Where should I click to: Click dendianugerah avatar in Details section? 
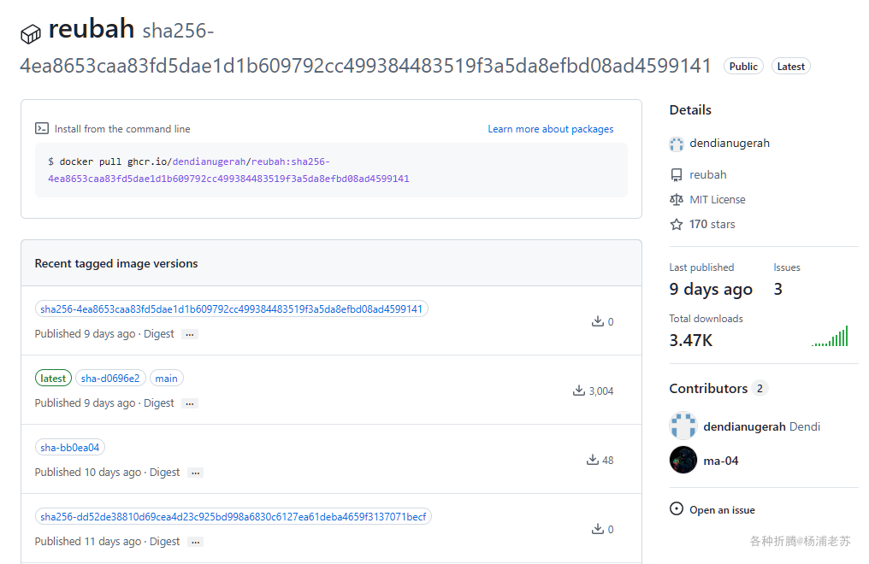677,144
